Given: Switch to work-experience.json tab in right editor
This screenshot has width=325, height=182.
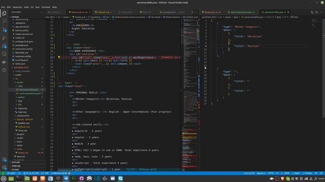Looking at the screenshot, I should point(241,12).
